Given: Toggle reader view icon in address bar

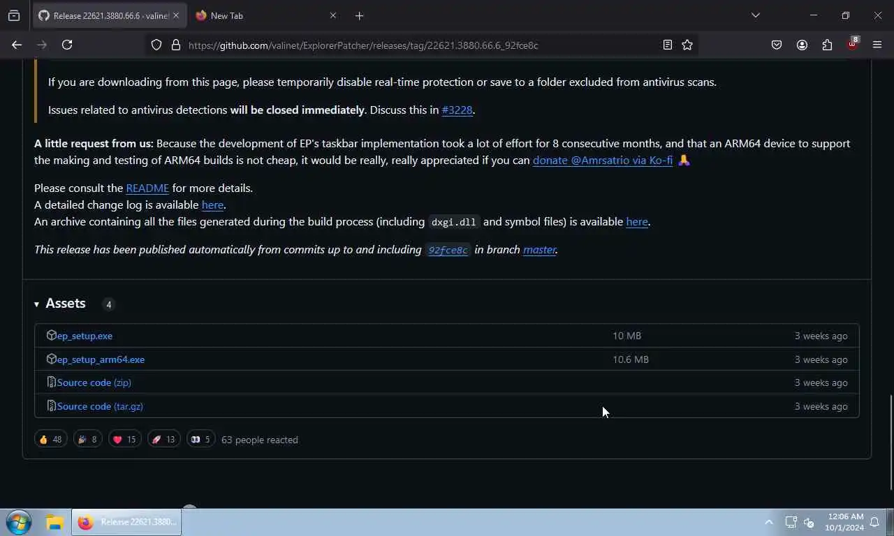Looking at the screenshot, I should click(x=668, y=45).
